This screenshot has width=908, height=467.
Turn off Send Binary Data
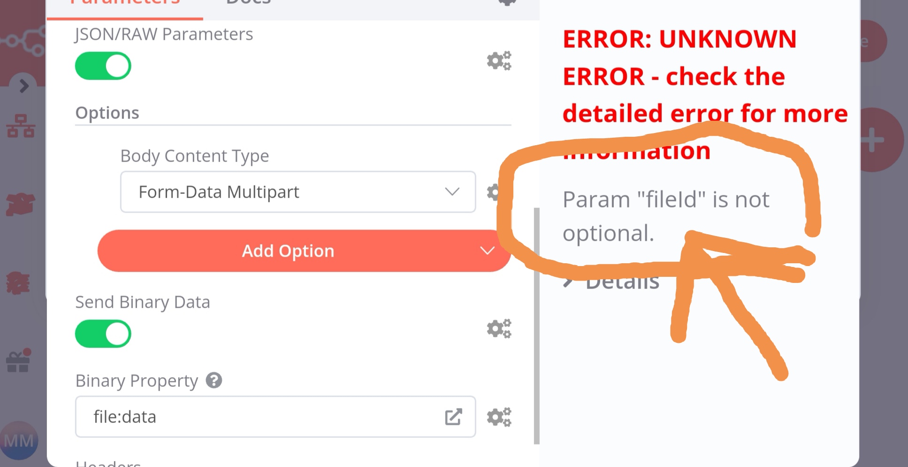103,334
